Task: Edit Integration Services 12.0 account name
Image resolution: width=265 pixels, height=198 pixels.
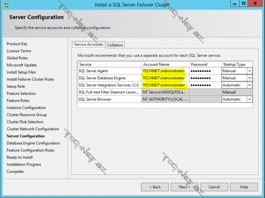Action: click(165, 85)
